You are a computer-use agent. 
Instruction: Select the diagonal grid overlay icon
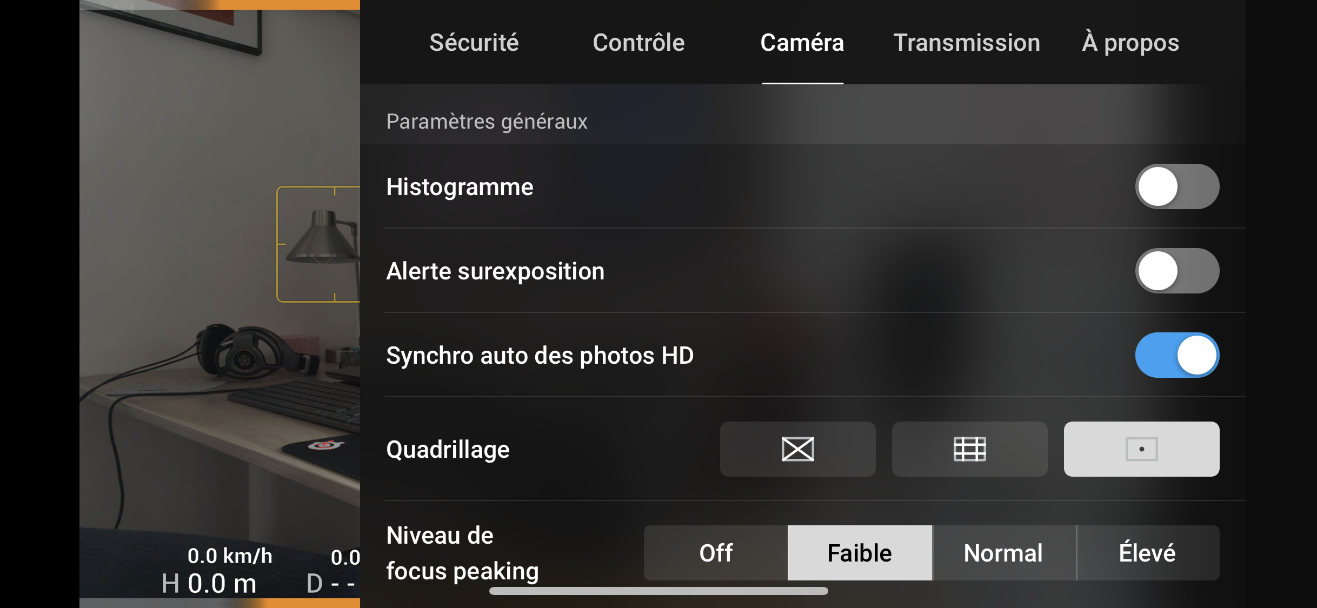798,449
